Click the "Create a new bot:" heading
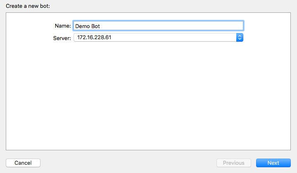 pyautogui.click(x=28, y=6)
